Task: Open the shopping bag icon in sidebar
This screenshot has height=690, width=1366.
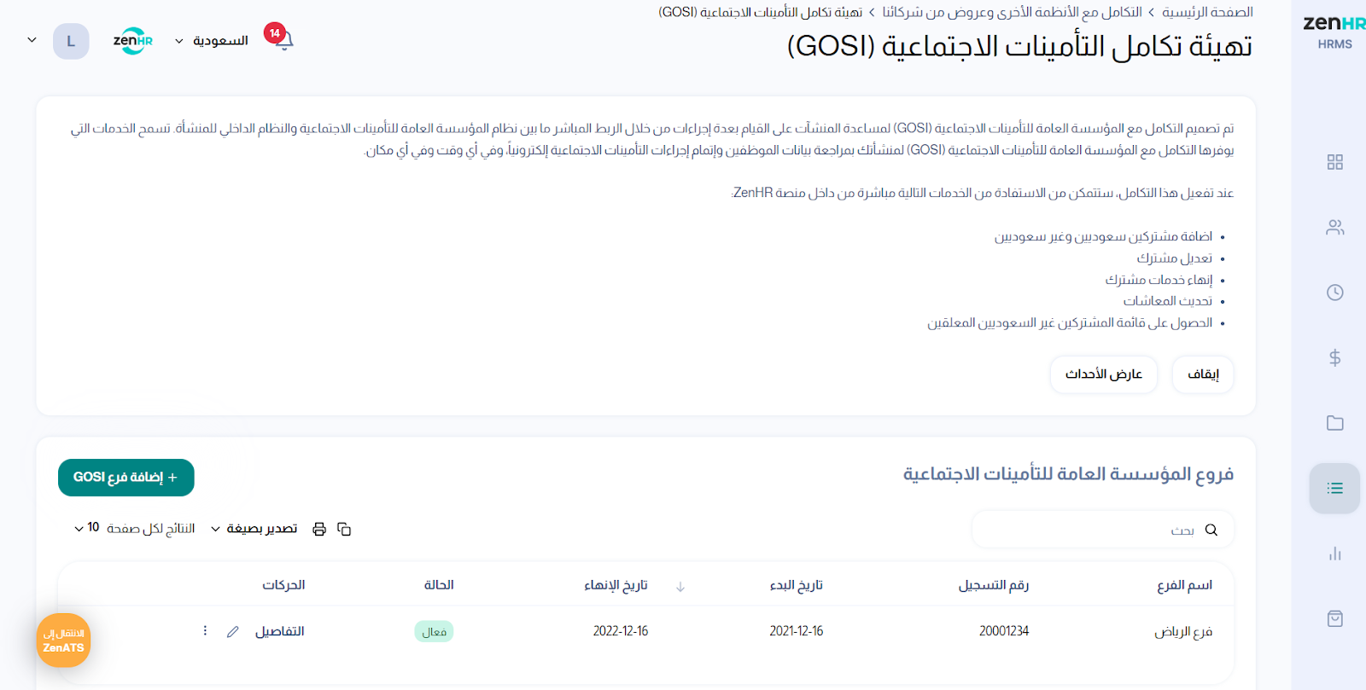Action: click(x=1334, y=618)
